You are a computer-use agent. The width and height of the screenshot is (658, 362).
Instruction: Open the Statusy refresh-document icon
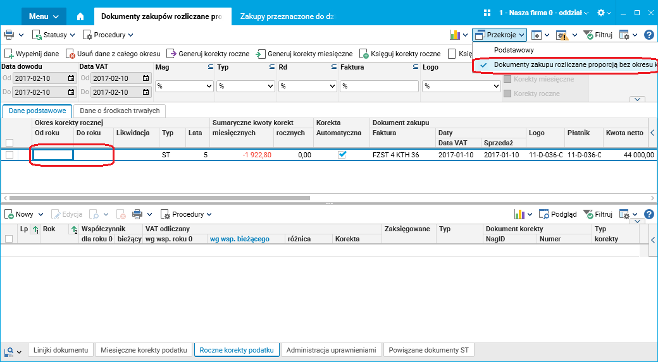tap(37, 35)
